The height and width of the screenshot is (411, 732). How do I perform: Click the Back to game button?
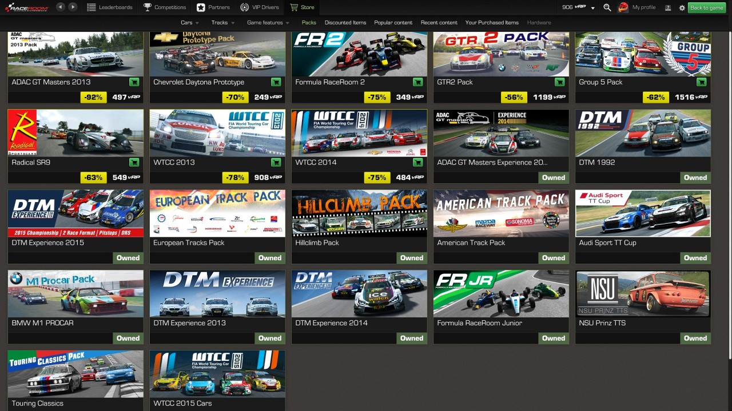[x=706, y=7]
